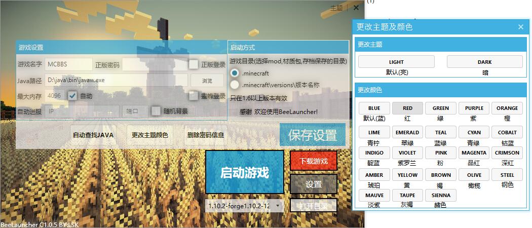Click the red 下载游戏 button
Viewport: 532px width, 228px height.
(314, 161)
